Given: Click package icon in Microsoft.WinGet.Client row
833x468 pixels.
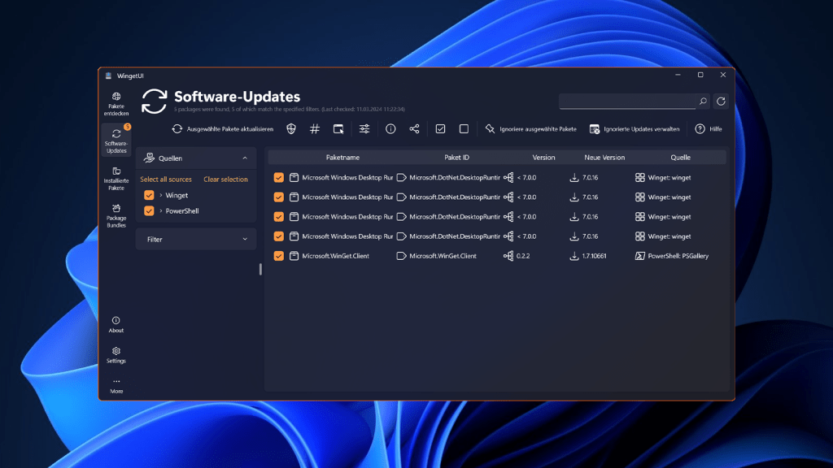Looking at the screenshot, I should tap(294, 256).
